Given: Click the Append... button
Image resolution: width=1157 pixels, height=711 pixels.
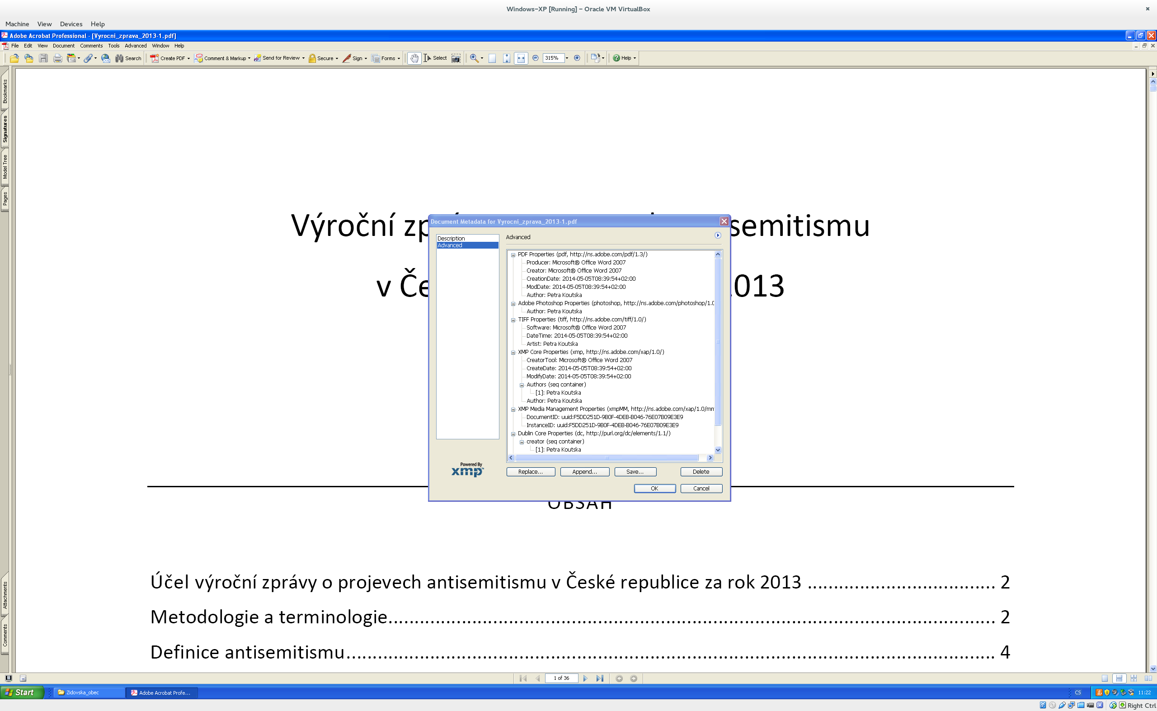Looking at the screenshot, I should click(x=585, y=471).
